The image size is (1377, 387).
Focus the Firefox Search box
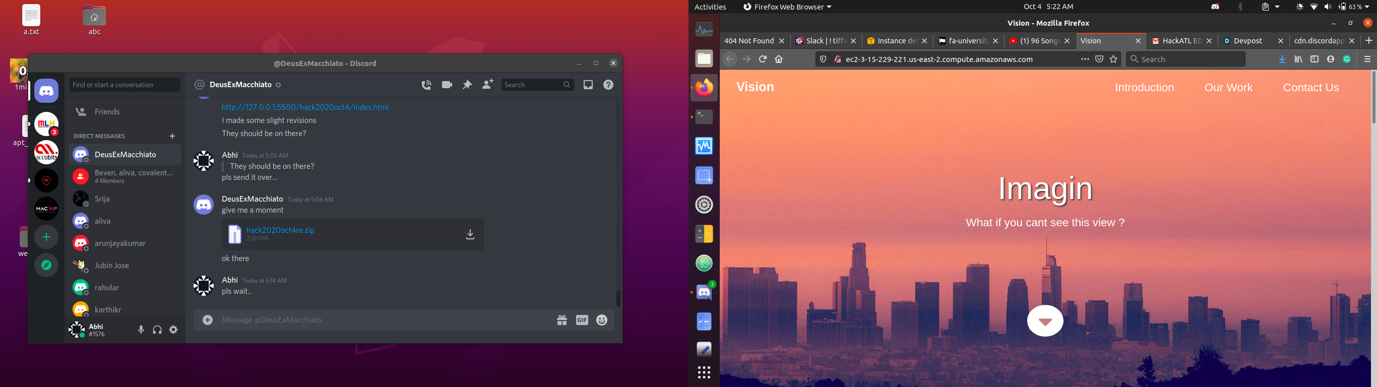[x=1185, y=59]
